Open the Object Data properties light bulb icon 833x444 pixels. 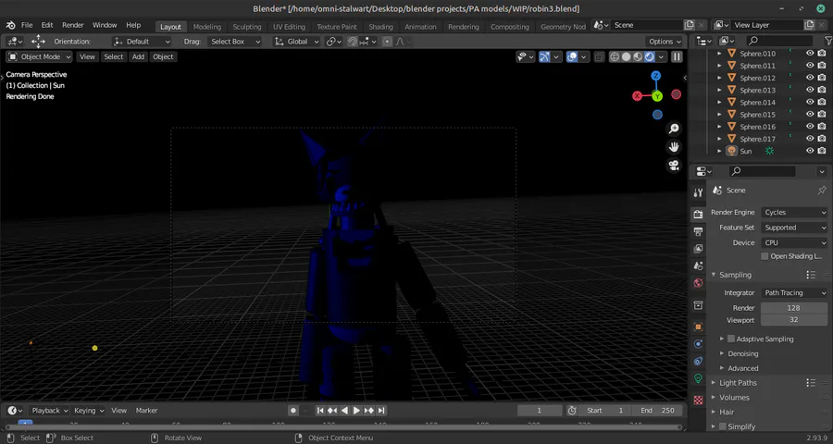pos(698,378)
